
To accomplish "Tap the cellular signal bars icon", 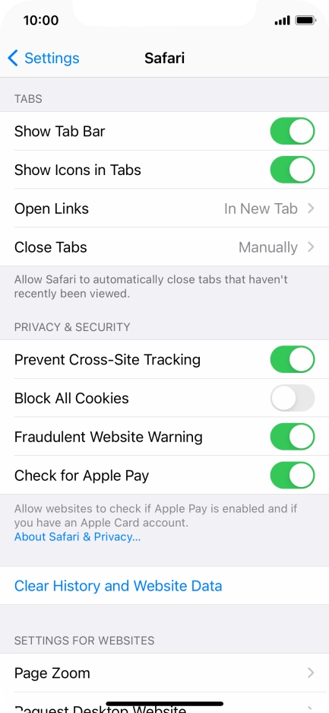I will 282,21.
